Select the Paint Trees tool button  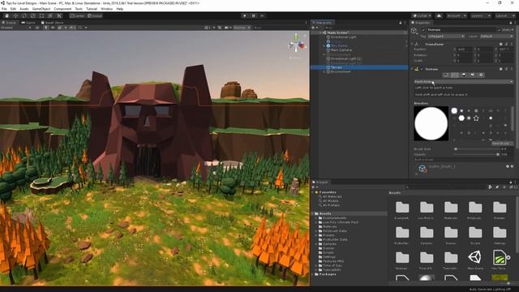tap(463, 75)
